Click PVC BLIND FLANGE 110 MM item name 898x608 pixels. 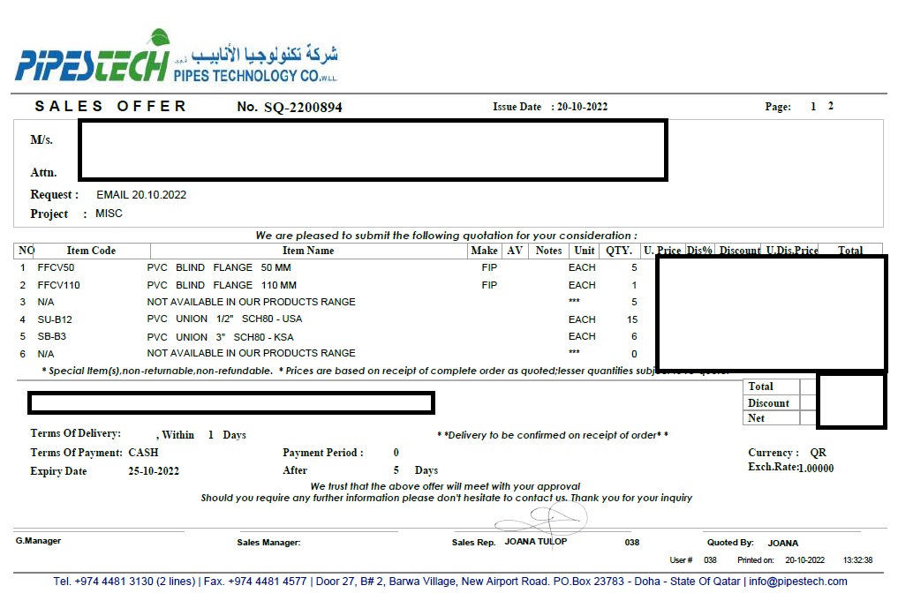tap(222, 285)
